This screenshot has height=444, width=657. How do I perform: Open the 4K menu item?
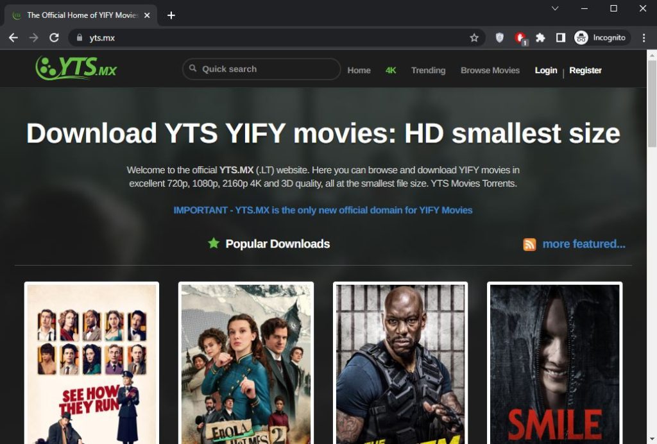click(391, 71)
